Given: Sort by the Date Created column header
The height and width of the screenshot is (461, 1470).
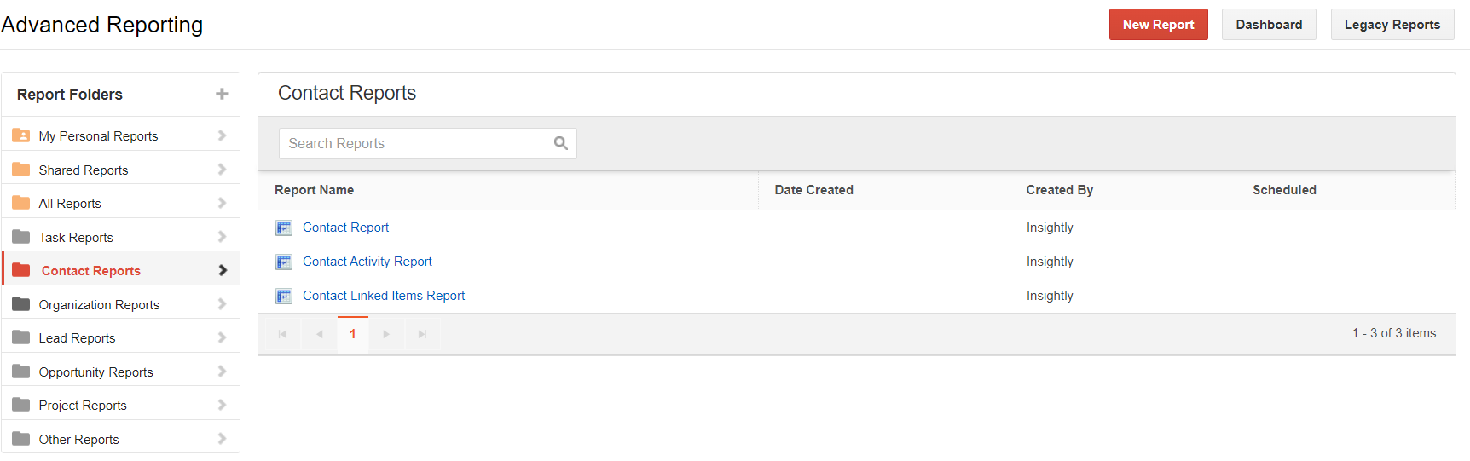Looking at the screenshot, I should 813,190.
